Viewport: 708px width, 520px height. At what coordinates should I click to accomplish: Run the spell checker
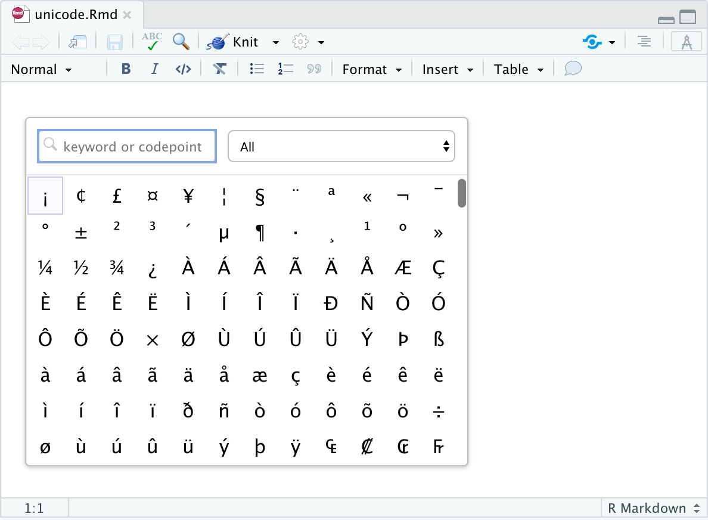(152, 41)
